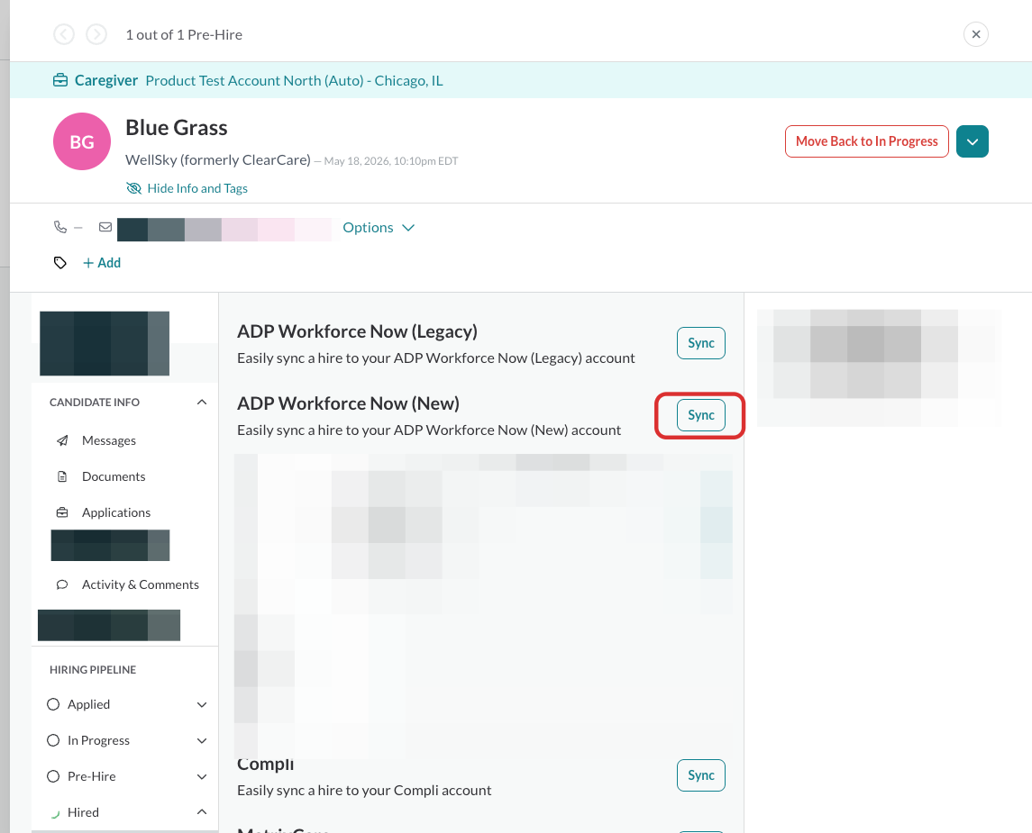
Task: Sync to ADP Workforce Now (New)
Action: 701,415
